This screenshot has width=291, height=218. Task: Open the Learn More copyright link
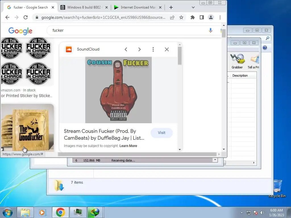tap(128, 146)
